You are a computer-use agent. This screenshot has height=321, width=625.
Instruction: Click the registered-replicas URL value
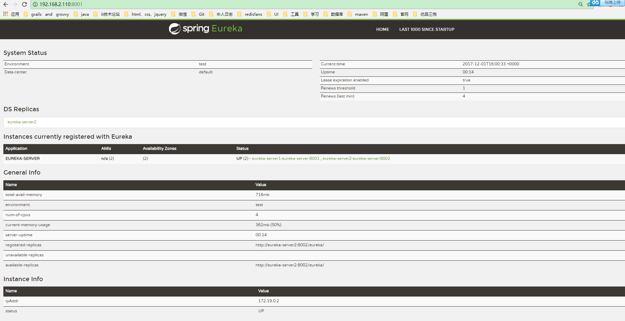(x=290, y=245)
